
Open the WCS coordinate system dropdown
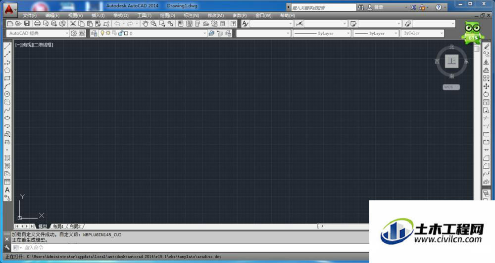click(451, 87)
